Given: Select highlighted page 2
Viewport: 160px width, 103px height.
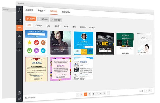Looking at the screenshot, I should click(86, 94).
